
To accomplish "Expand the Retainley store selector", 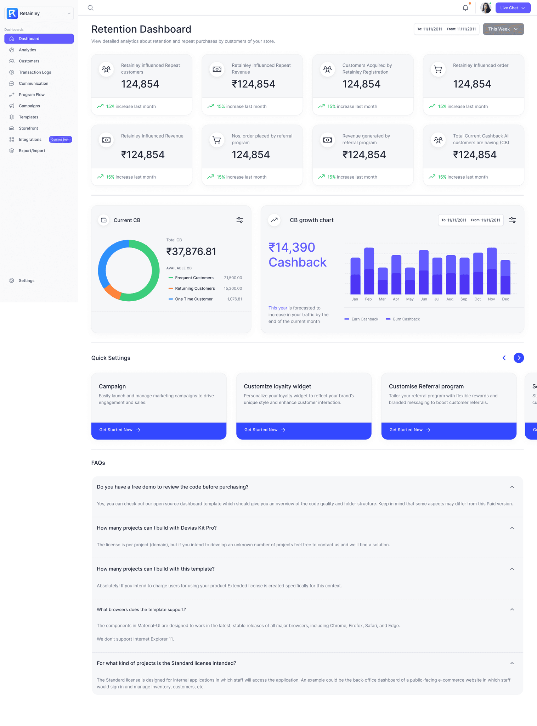I will tap(39, 13).
